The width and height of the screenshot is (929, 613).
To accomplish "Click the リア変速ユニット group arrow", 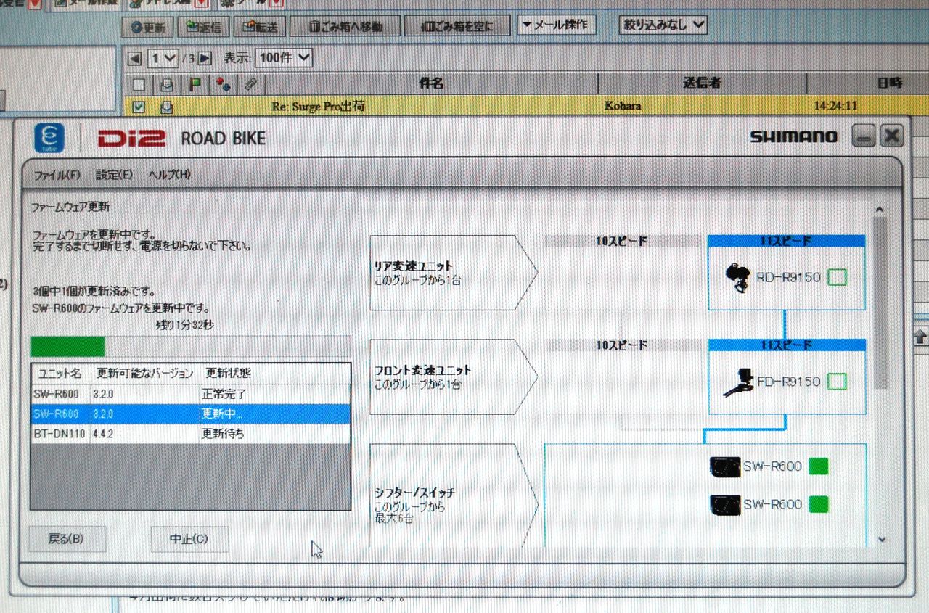I will click(454, 273).
